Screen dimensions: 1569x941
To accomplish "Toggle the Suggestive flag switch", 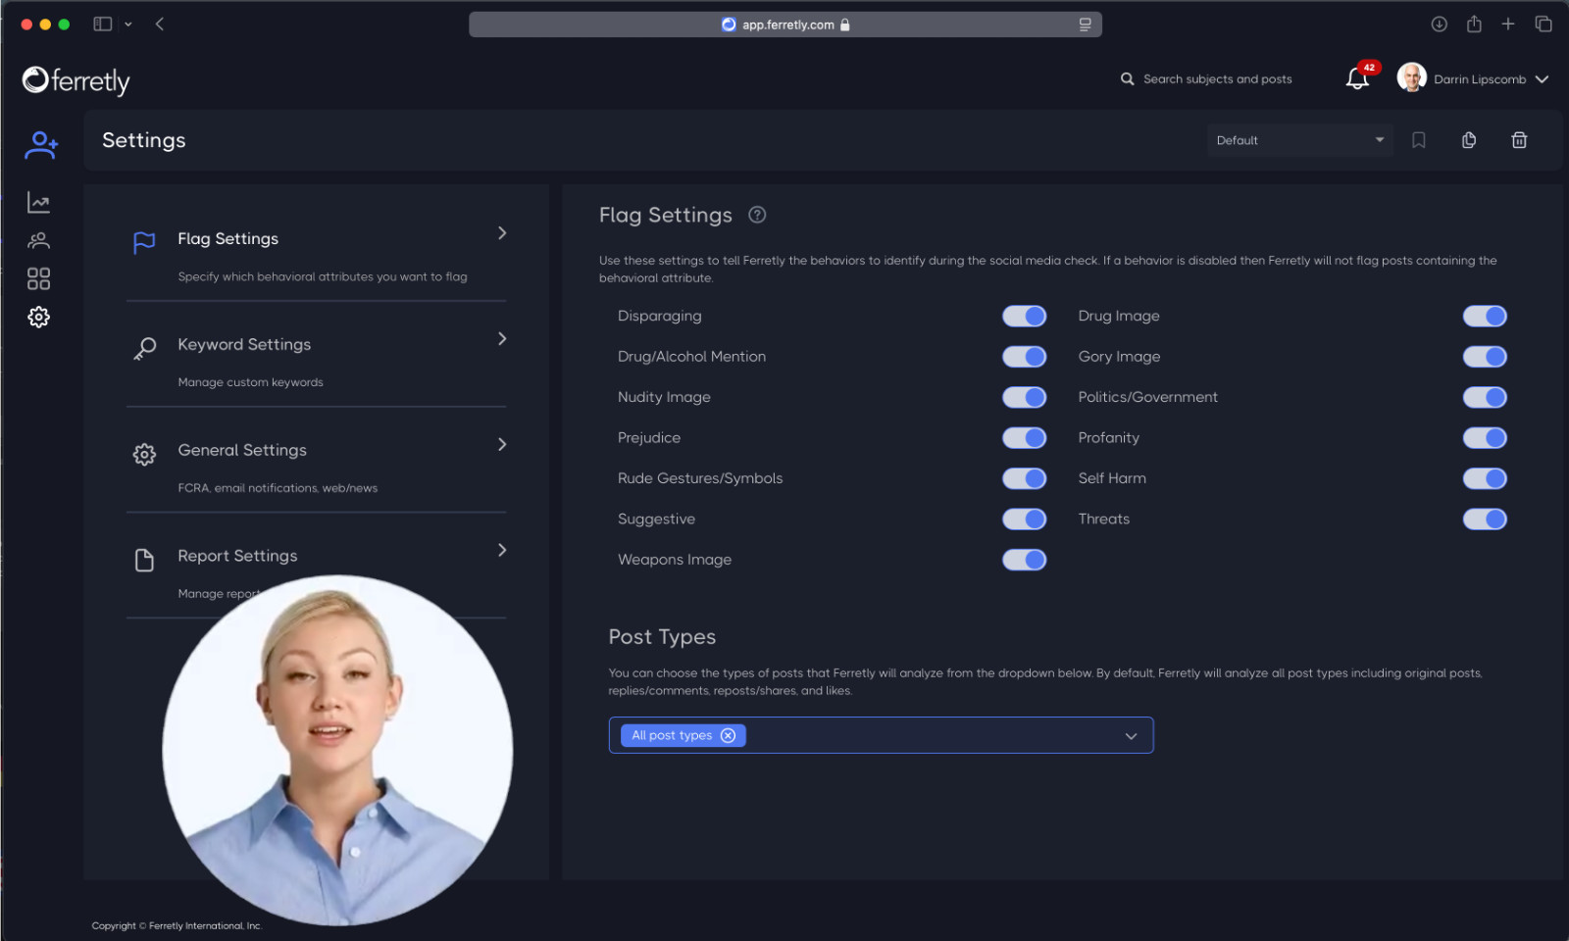I will (1024, 520).
